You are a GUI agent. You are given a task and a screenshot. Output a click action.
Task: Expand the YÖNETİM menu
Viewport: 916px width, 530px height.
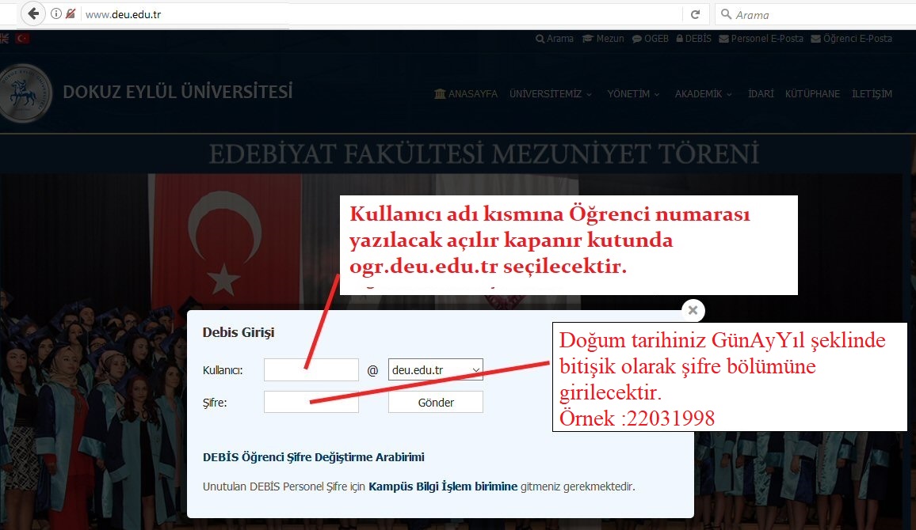[633, 94]
